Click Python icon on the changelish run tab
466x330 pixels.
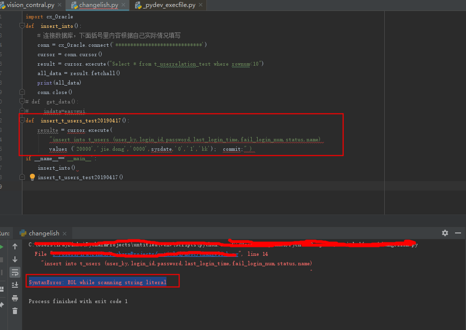pos(23,233)
